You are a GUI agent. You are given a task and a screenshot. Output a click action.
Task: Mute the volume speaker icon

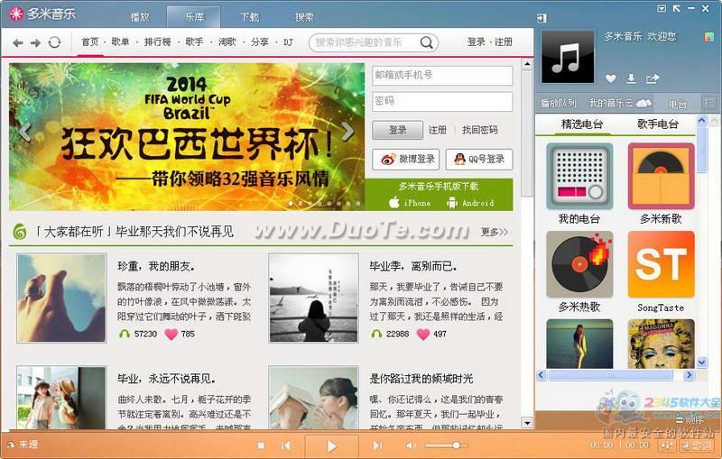coord(411,445)
